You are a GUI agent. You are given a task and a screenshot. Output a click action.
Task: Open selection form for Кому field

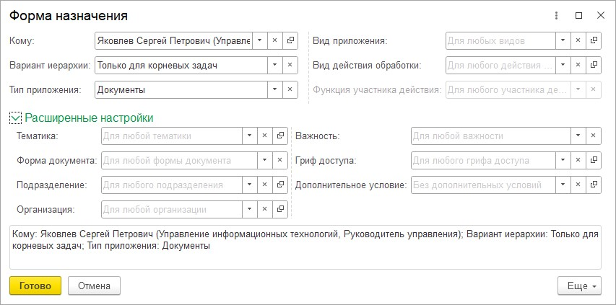[290, 41]
